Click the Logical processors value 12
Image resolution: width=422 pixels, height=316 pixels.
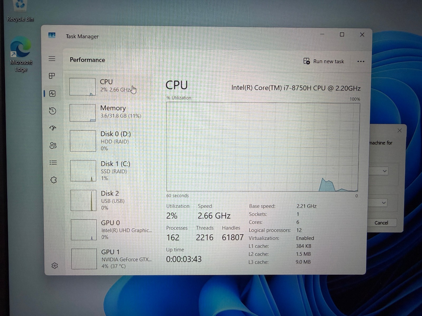click(299, 230)
